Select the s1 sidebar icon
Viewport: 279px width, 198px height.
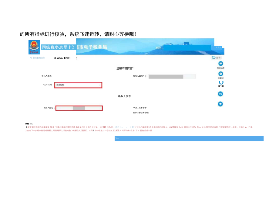coord(220,85)
